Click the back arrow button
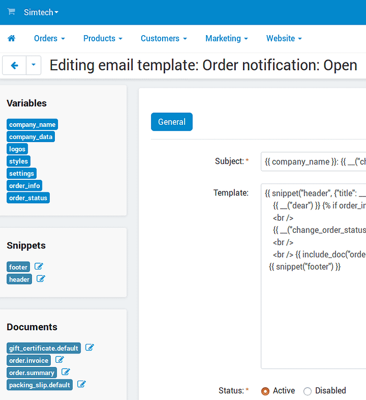Viewport: 366px width, 400px height. click(x=14, y=66)
